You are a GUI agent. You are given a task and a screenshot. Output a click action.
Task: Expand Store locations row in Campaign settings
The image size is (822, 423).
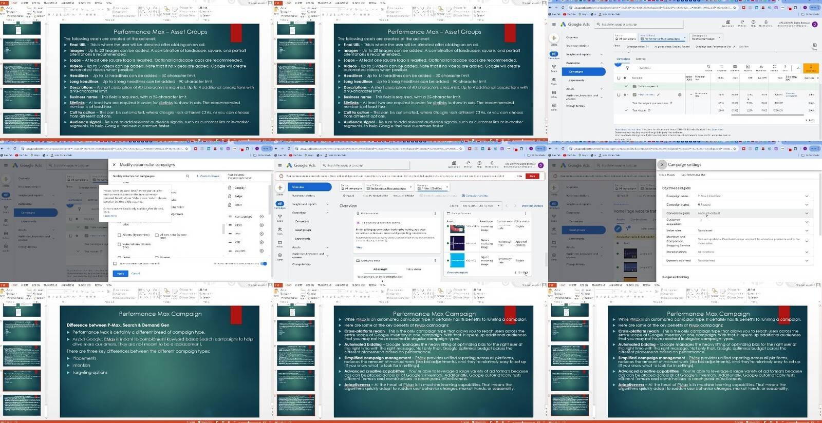pyautogui.click(x=807, y=252)
